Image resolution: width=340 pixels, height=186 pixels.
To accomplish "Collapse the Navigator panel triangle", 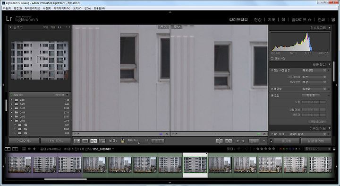I will (x=10, y=27).
